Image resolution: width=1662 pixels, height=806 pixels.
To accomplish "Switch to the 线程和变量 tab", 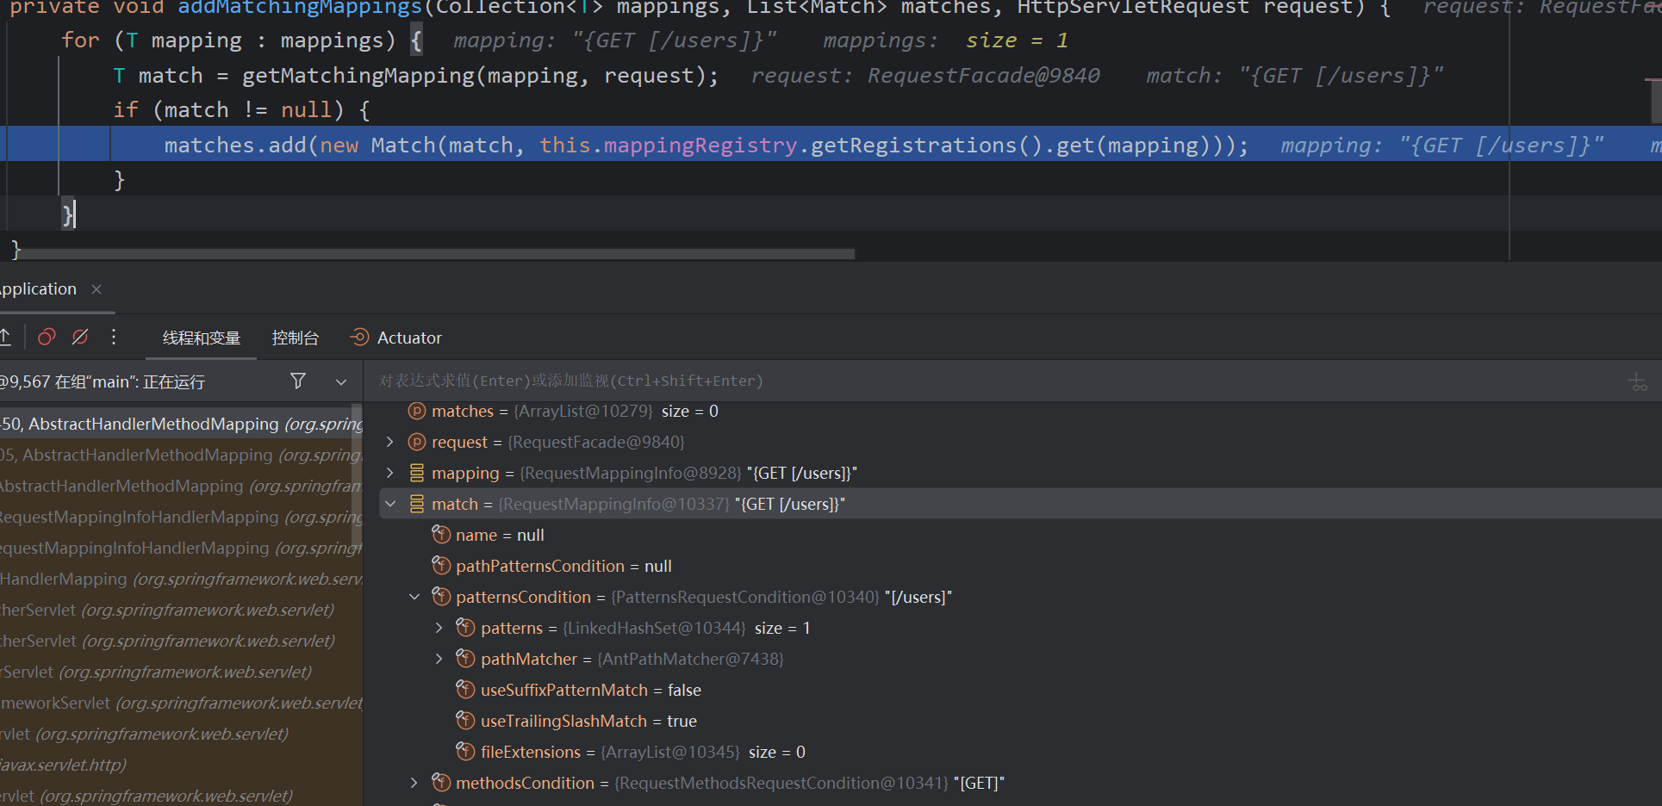I will coord(202,338).
